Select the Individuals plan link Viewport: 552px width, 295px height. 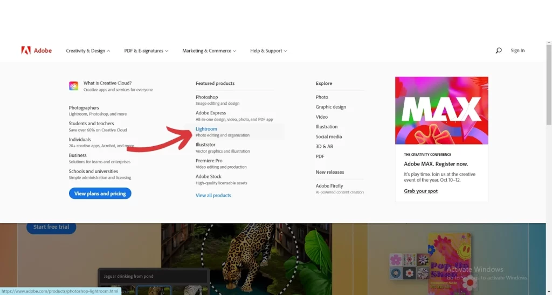click(80, 139)
